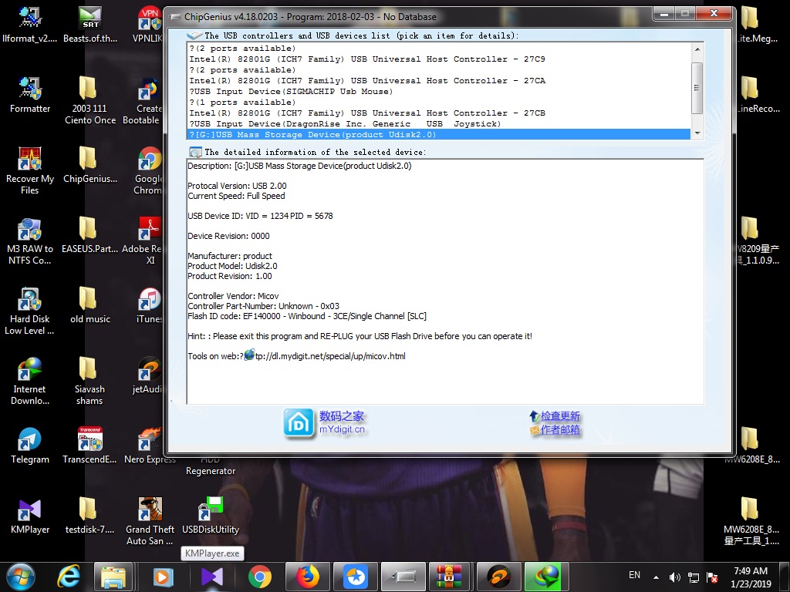Open WinRAR from the taskbar

coord(448,577)
